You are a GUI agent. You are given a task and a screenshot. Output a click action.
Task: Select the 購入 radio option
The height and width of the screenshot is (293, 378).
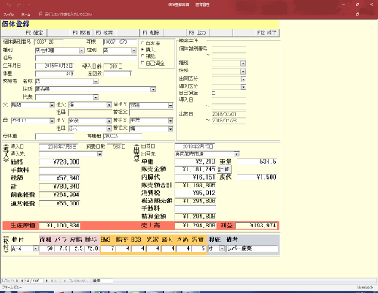point(143,49)
